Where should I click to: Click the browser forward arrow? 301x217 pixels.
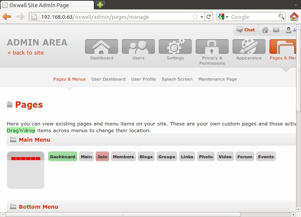click(x=20, y=17)
